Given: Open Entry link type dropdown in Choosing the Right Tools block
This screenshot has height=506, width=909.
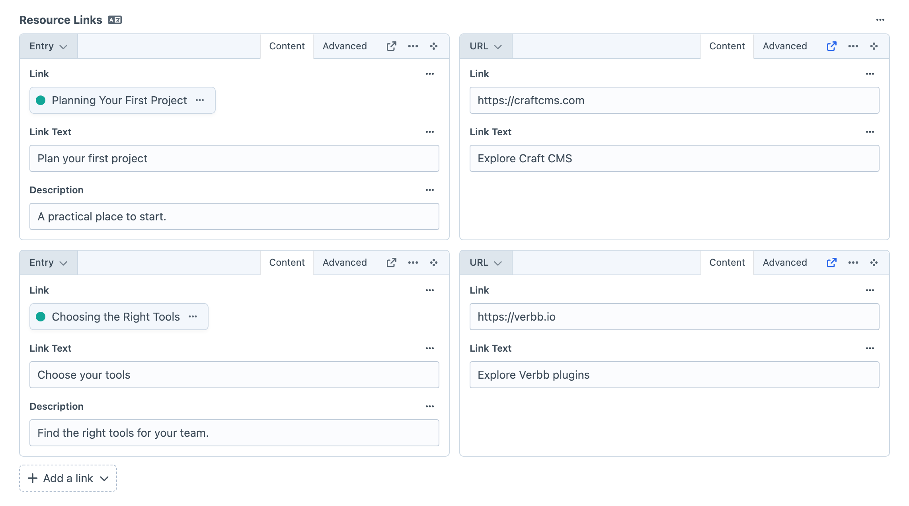Looking at the screenshot, I should click(49, 263).
